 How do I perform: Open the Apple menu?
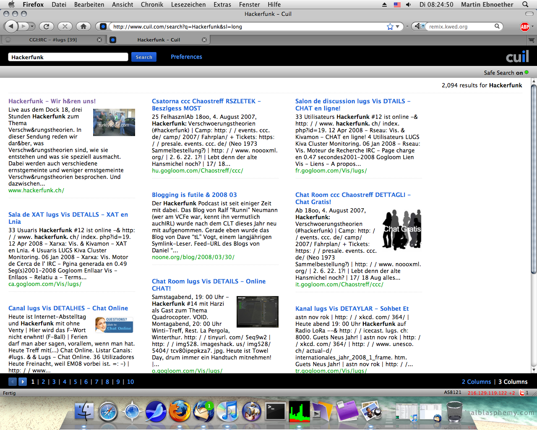pyautogui.click(x=11, y=4)
